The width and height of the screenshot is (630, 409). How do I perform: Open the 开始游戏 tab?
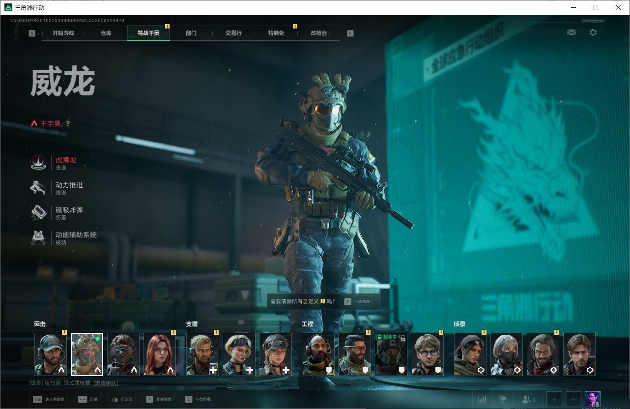click(63, 33)
